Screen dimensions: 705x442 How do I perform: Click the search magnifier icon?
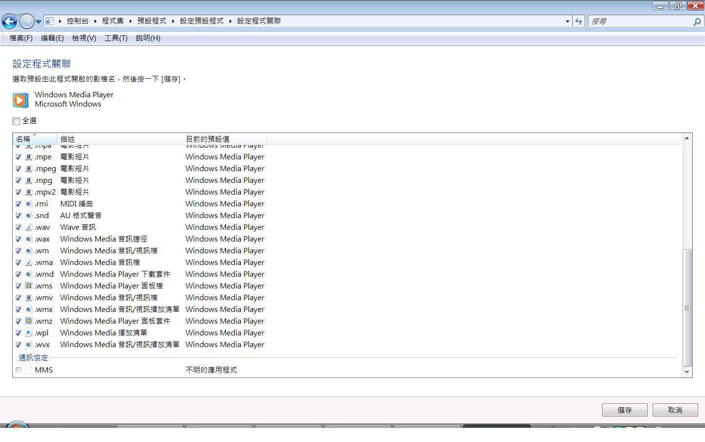click(x=697, y=22)
